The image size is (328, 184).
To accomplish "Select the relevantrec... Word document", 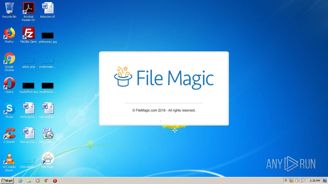I will (48, 110).
